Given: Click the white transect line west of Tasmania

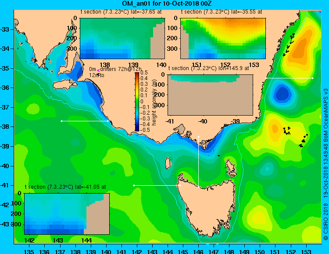Looking at the screenshot, I should tap(157, 185).
